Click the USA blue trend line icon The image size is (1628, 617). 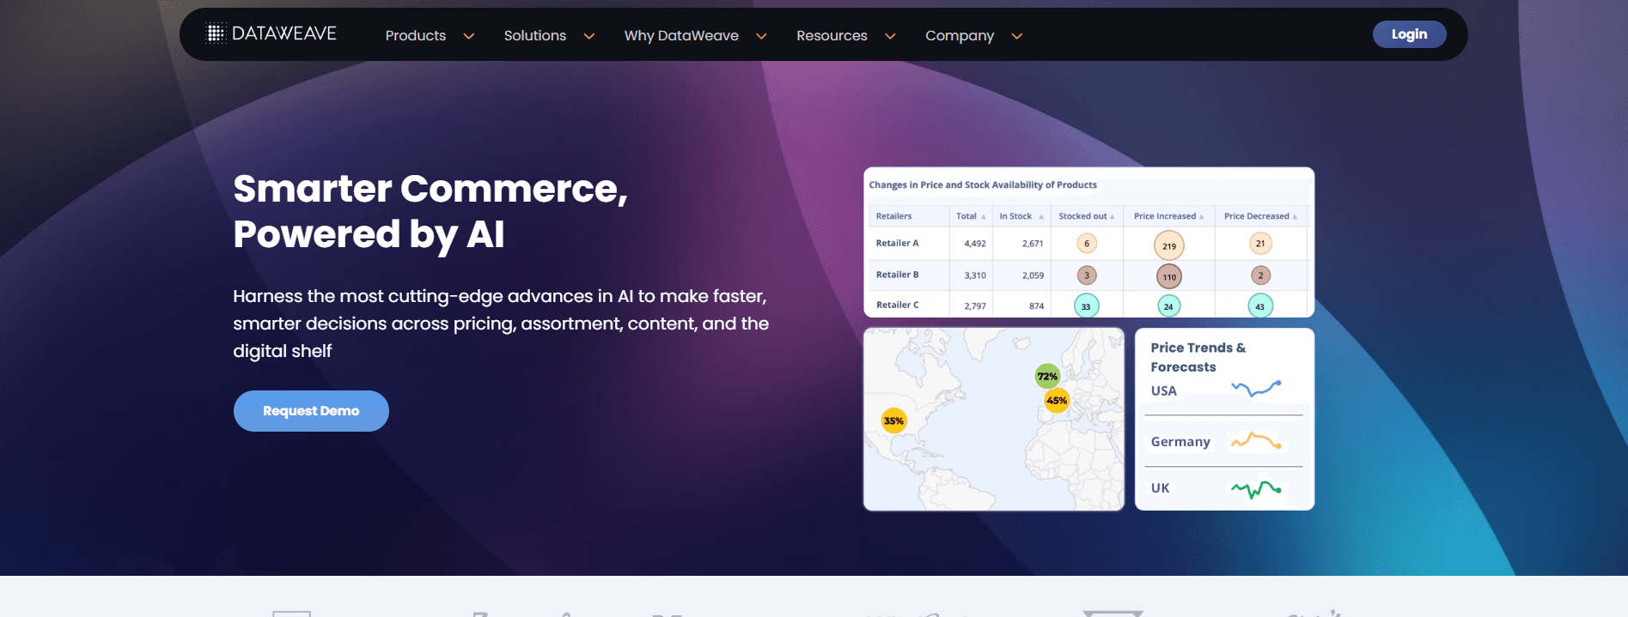tap(1255, 389)
